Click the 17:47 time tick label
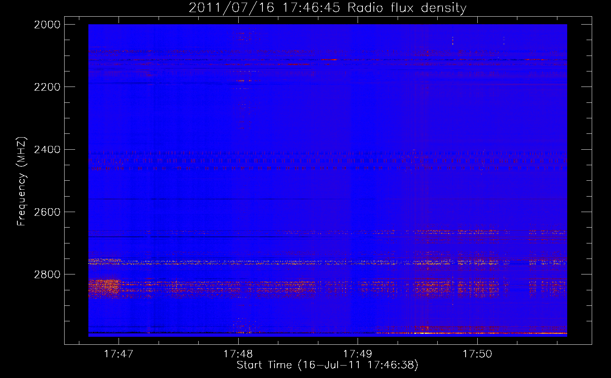The height and width of the screenshot is (378, 611). pos(119,354)
